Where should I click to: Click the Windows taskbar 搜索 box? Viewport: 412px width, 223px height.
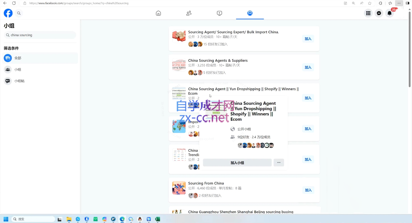coord(33,219)
